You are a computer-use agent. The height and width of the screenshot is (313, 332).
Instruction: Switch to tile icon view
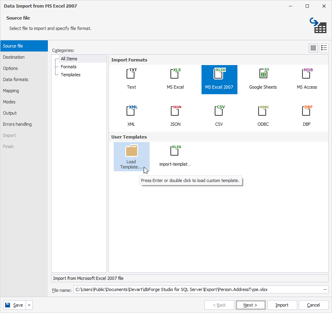point(313,48)
